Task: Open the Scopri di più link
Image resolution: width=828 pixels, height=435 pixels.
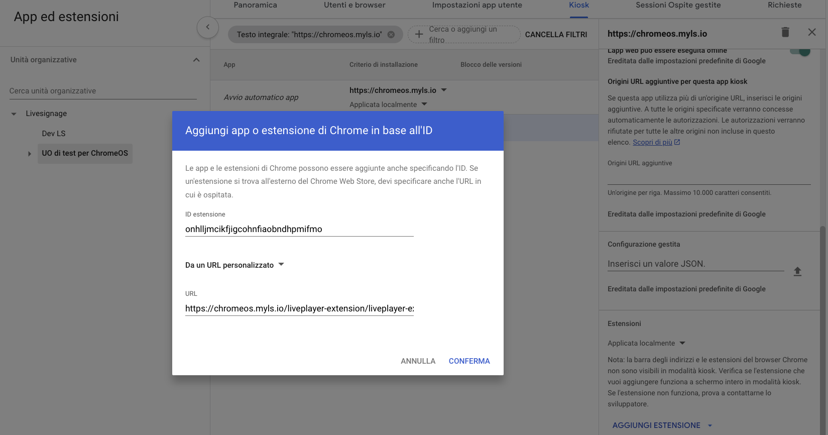Action: coord(652,142)
